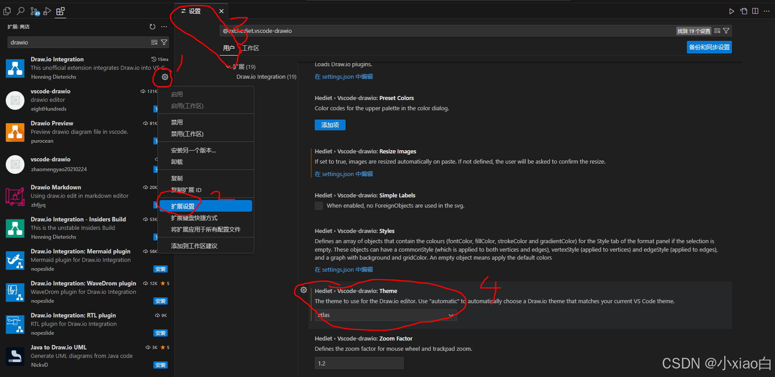Open extensions view more actions menu

164,27
